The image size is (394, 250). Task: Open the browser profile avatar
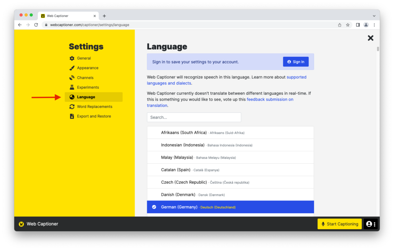(366, 25)
